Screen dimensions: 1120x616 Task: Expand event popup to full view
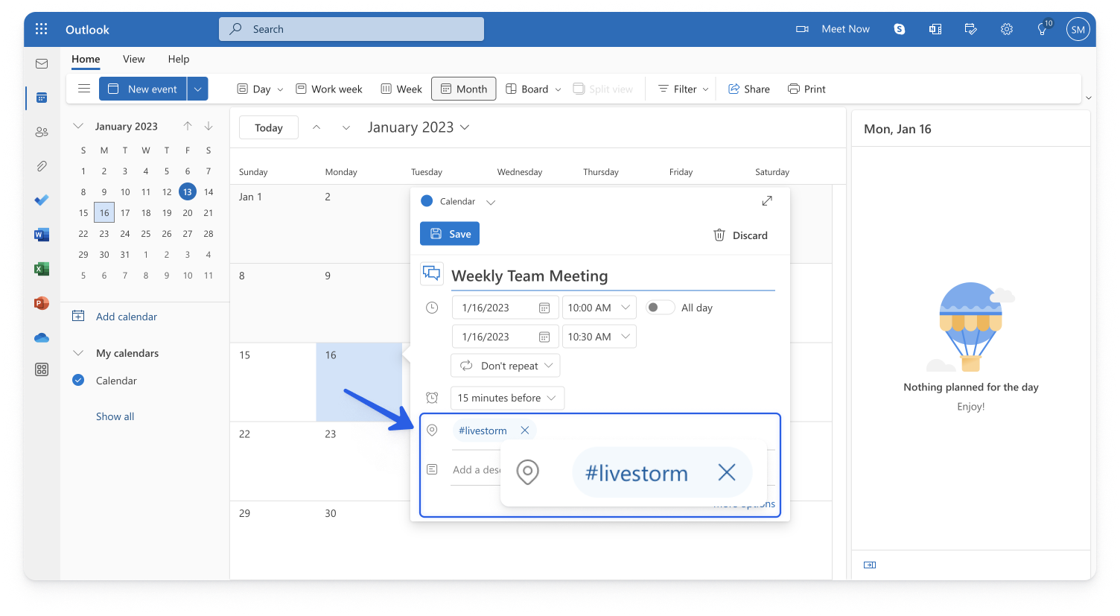[x=767, y=201]
